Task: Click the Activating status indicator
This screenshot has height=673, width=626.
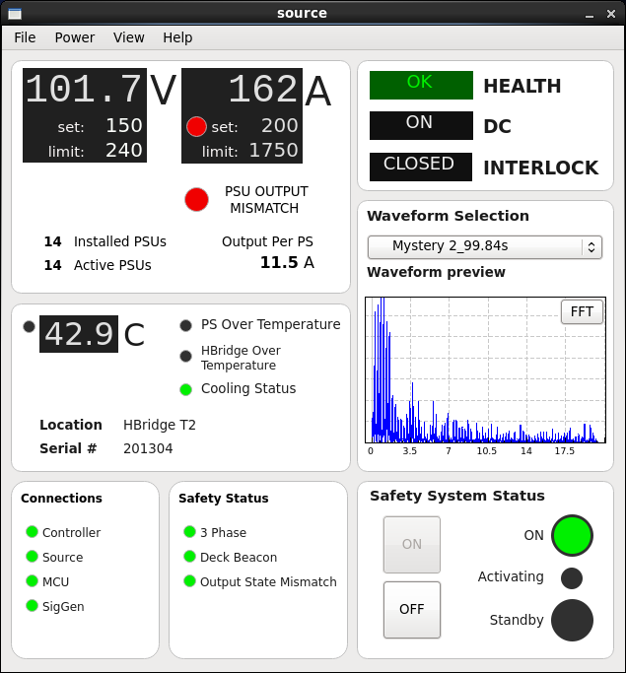Action: 572,578
